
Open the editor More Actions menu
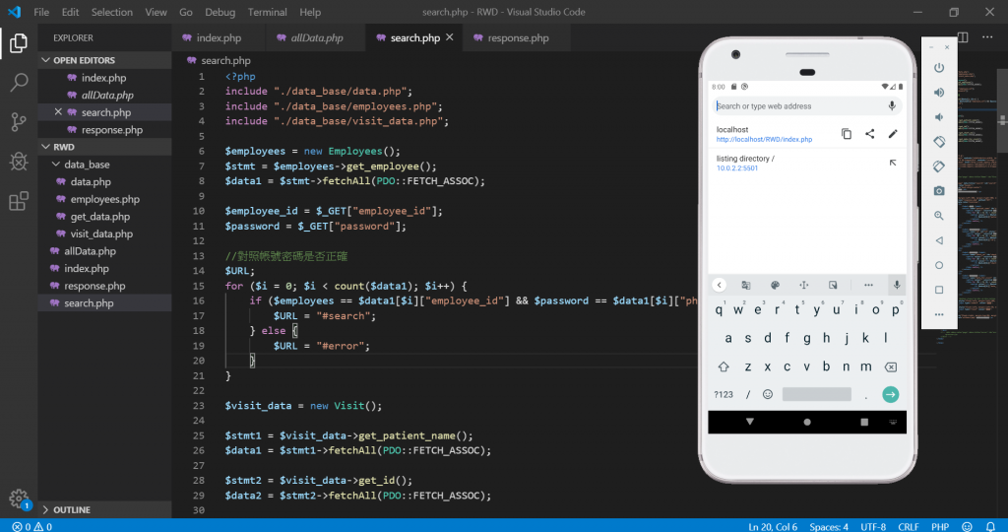click(x=986, y=37)
